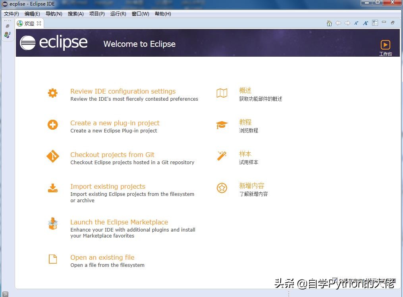Open the Workbench (工作台) play icon
This screenshot has height=297, width=403.
(385, 45)
